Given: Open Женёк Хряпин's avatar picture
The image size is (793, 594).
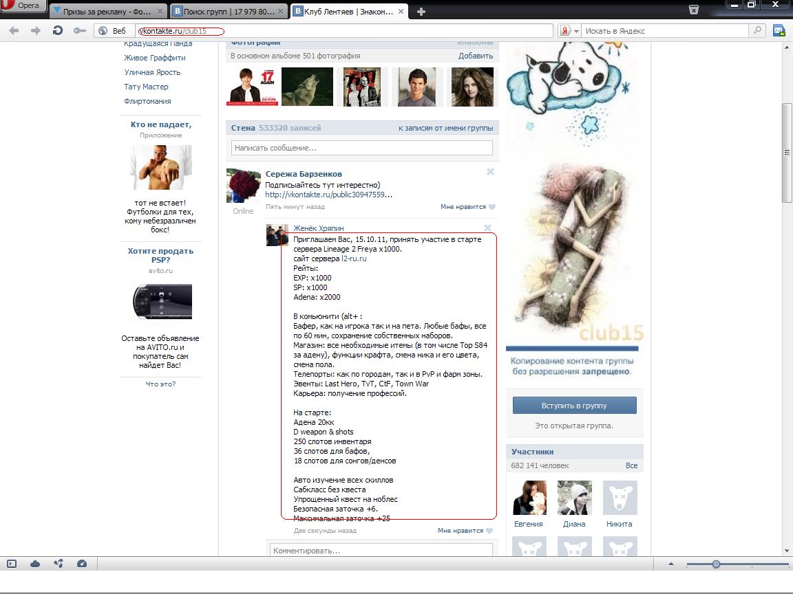Looking at the screenshot, I should click(x=277, y=235).
